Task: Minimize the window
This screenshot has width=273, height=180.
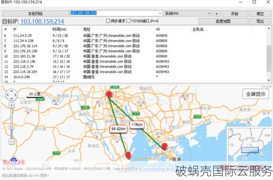Action: 241,2
